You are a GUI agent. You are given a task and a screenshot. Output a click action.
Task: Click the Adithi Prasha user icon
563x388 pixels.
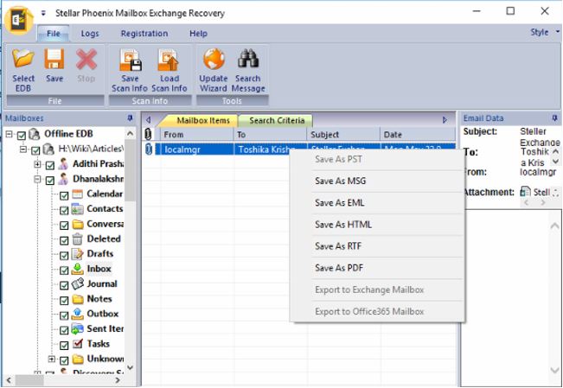(x=63, y=163)
